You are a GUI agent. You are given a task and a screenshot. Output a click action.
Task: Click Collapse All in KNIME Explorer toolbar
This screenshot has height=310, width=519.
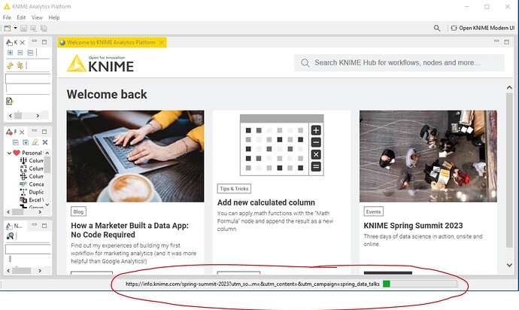pos(30,53)
